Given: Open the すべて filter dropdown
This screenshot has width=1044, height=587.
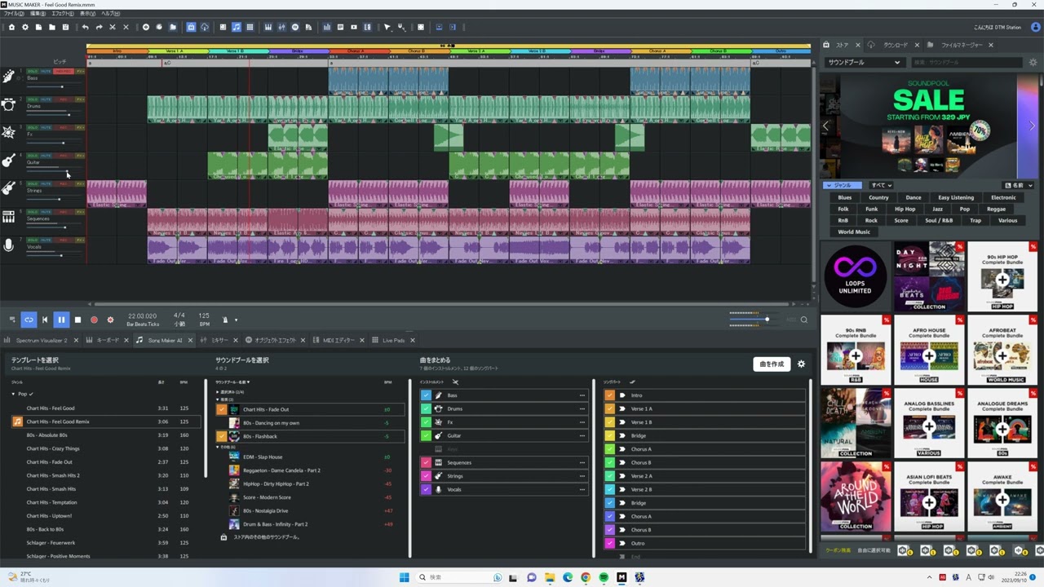Looking at the screenshot, I should [881, 185].
